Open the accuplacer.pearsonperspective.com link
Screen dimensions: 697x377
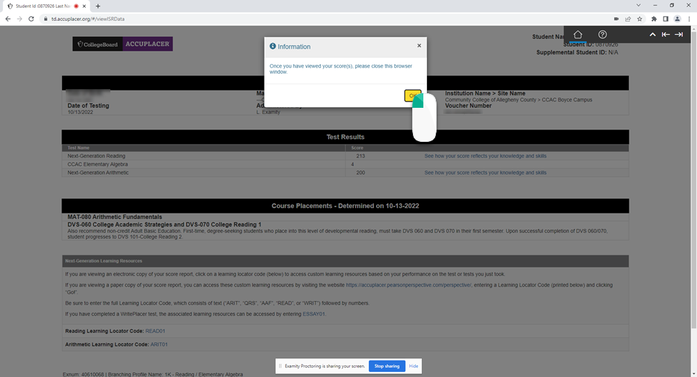tap(408, 285)
